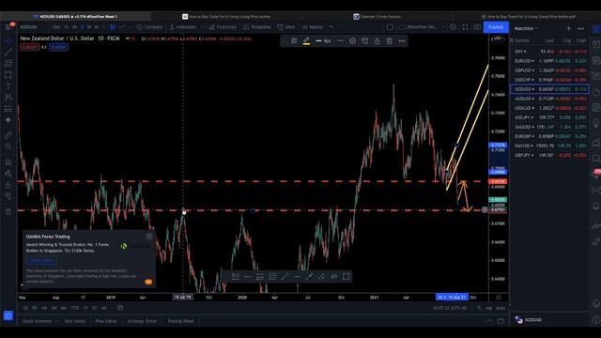Select EURUSD row in watchlist
The height and width of the screenshot is (338, 601).
point(550,61)
